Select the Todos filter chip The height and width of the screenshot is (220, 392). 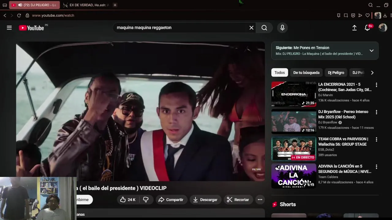pos(280,73)
